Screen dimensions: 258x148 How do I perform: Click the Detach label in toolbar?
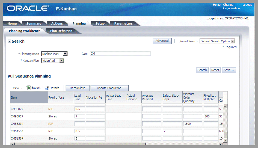point(54,88)
